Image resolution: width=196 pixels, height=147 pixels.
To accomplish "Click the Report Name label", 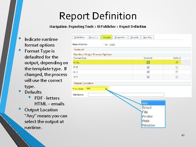I will point(80,44).
